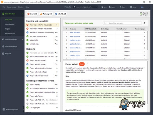Viewport: 153px width, 115px height.
Task: Sort by HTTP Status Code column
Action: click(92, 29)
